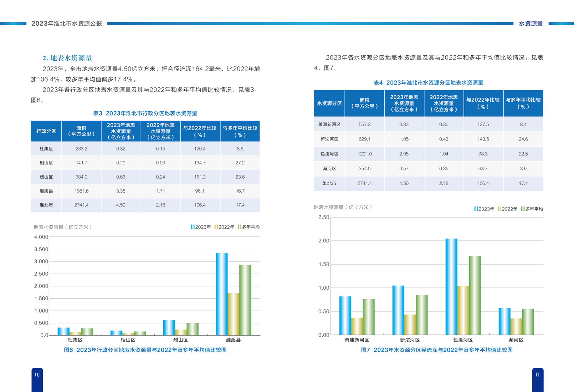The image size is (574, 392).
Task: Click the cell value '629.1'
Action: coord(365,139)
